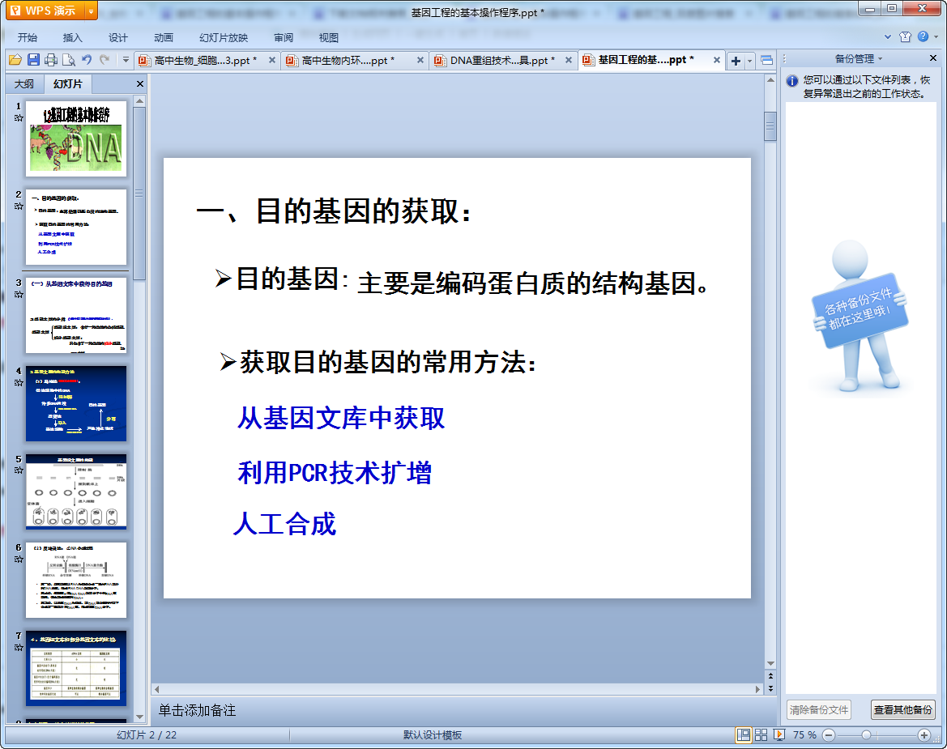Close the slide thumbnail pane
The height and width of the screenshot is (749, 947).
[x=140, y=84]
